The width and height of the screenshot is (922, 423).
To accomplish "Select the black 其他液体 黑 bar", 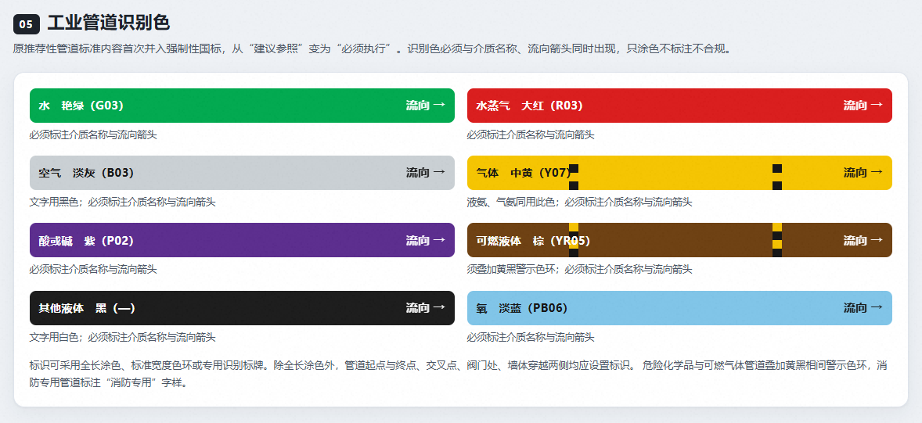I will tap(243, 308).
